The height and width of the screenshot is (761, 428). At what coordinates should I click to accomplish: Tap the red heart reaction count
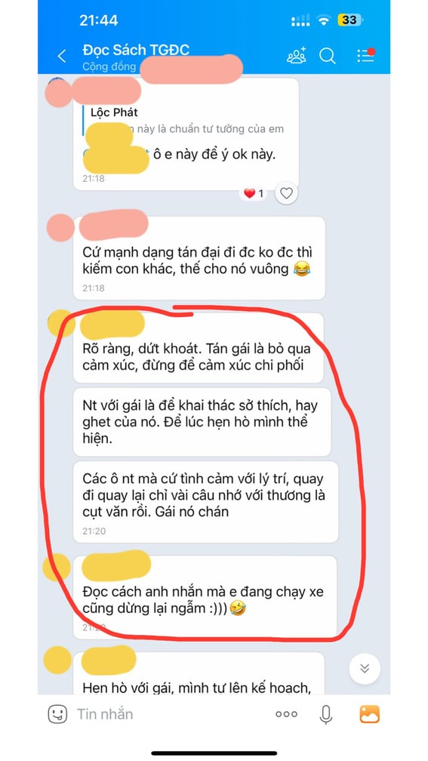[x=254, y=193]
